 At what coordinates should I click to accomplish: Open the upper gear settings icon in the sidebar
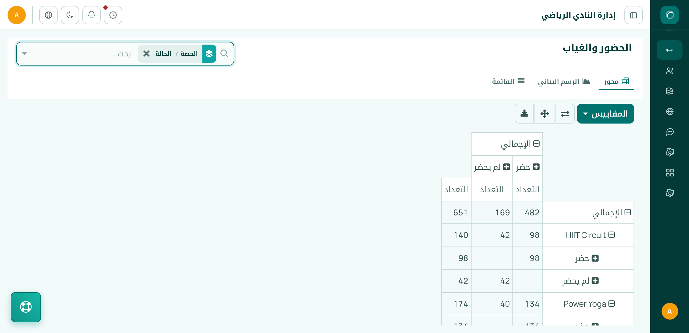669,152
